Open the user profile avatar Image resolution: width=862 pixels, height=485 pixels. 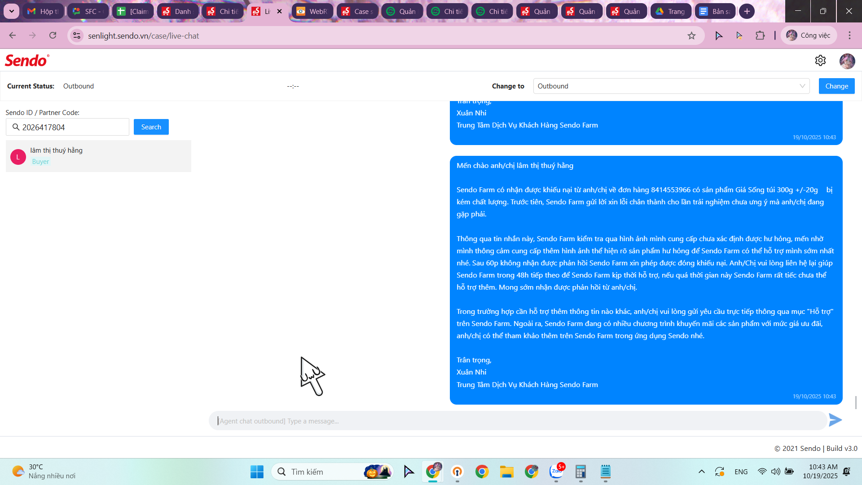[x=847, y=61]
